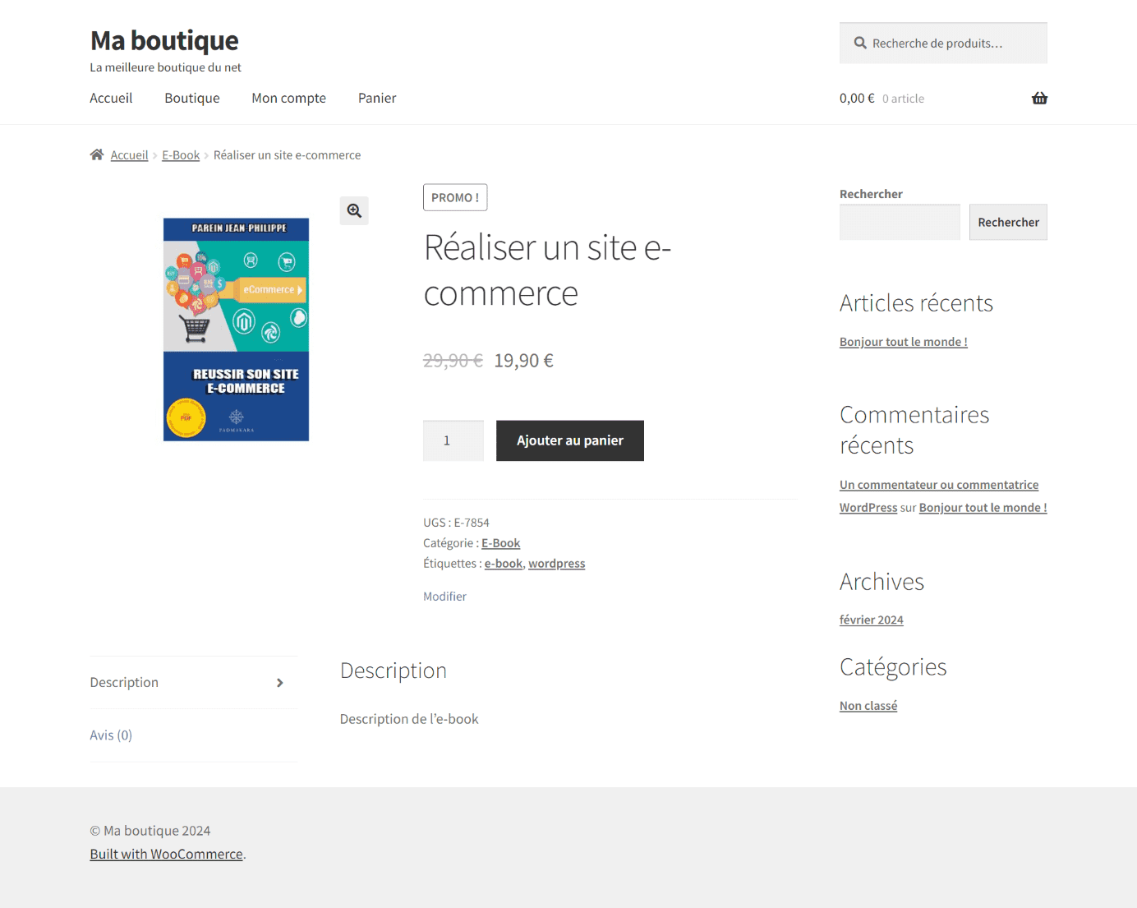1137x908 pixels.
Task: Open the Un commentateur ou commentatrice WordPress link
Action: pos(939,496)
